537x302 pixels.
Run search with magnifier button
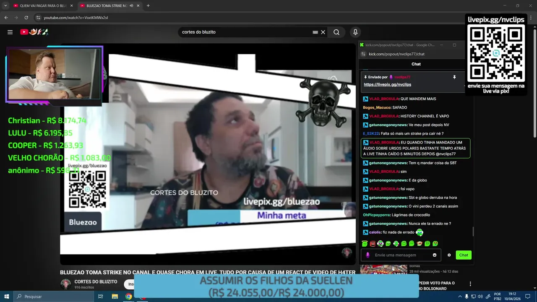[x=336, y=32]
